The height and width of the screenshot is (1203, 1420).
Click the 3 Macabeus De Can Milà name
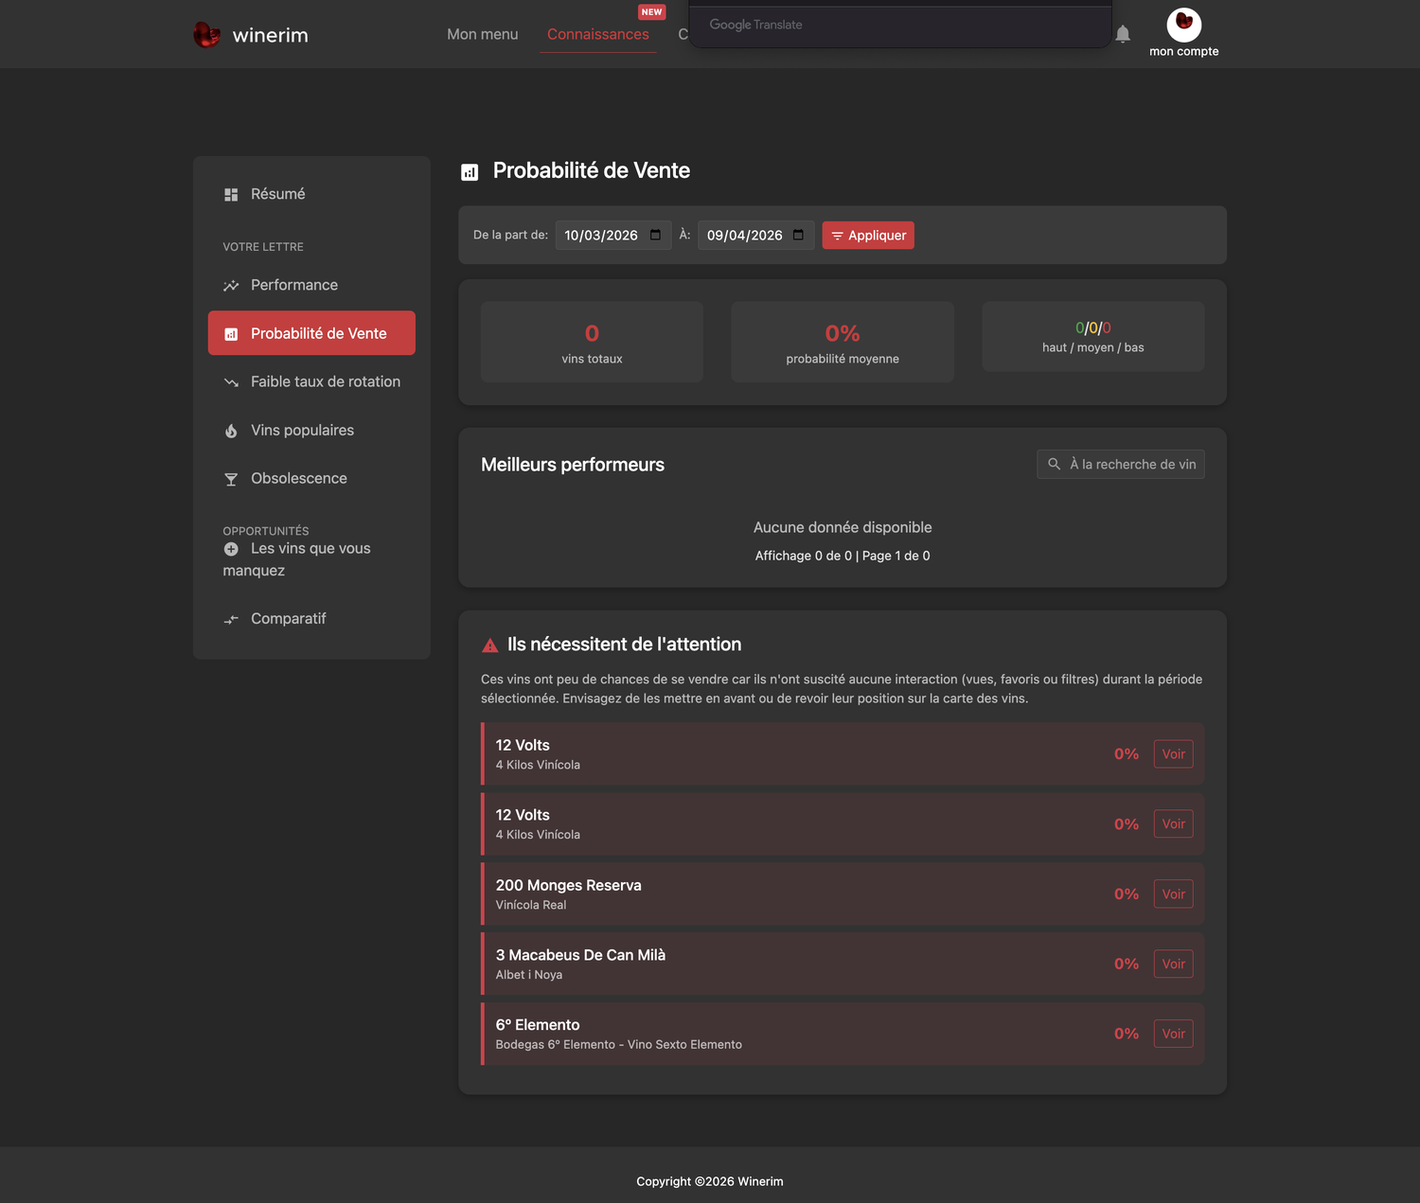click(580, 955)
